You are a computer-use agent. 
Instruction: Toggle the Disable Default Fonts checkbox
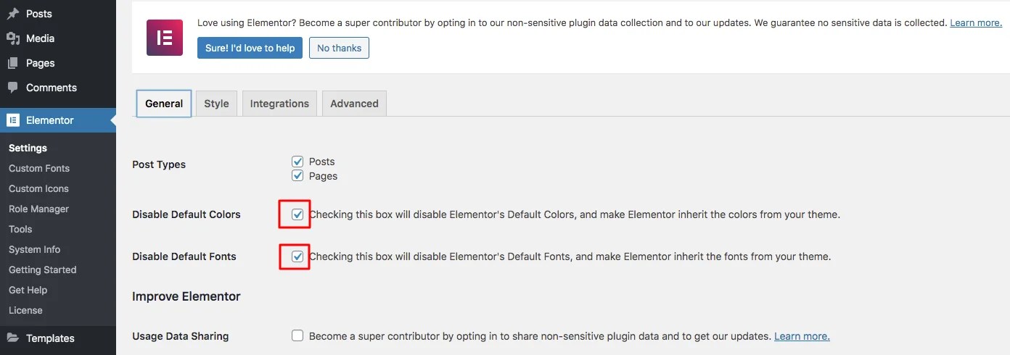coord(297,256)
